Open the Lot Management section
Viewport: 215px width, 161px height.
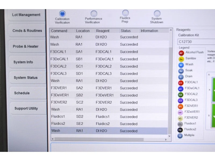pos(26,15)
